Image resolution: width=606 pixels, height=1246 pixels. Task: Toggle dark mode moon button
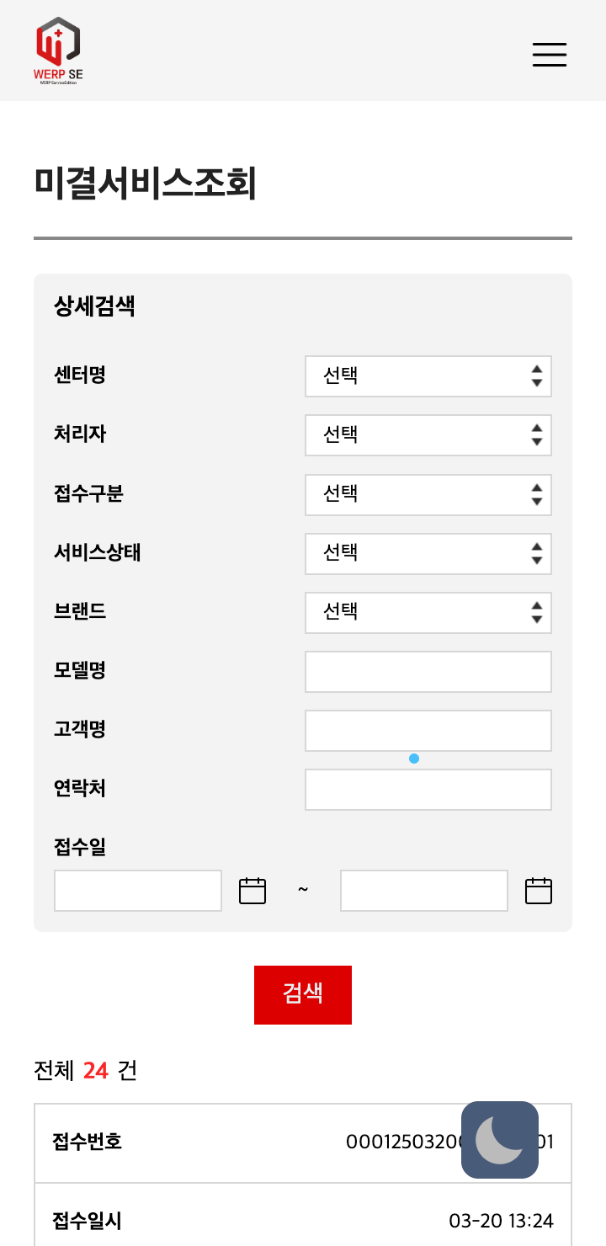click(500, 1140)
